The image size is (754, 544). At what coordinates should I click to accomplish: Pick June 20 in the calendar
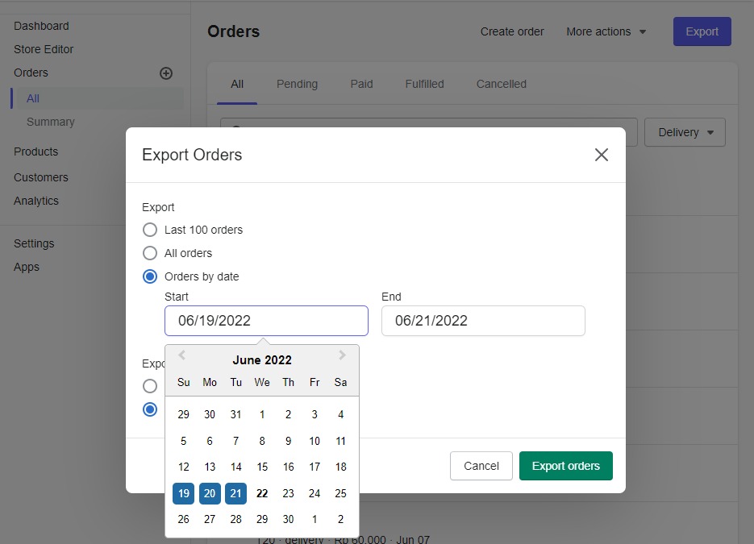(x=210, y=493)
